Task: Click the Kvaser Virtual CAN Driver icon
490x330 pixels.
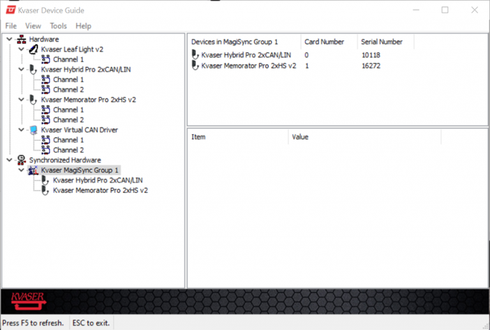Action: pyautogui.click(x=33, y=130)
